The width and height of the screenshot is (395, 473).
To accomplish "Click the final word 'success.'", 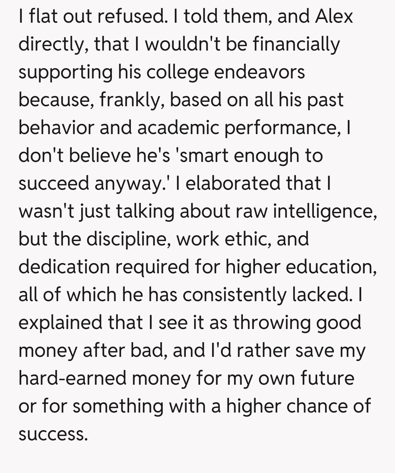I will [x=53, y=434].
